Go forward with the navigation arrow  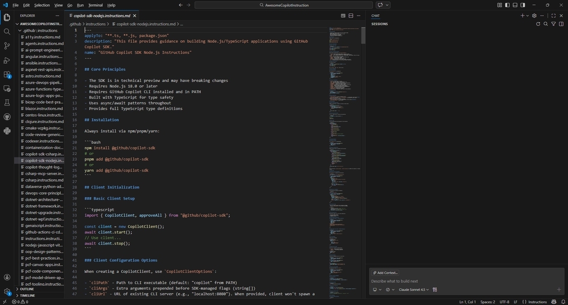(x=189, y=5)
